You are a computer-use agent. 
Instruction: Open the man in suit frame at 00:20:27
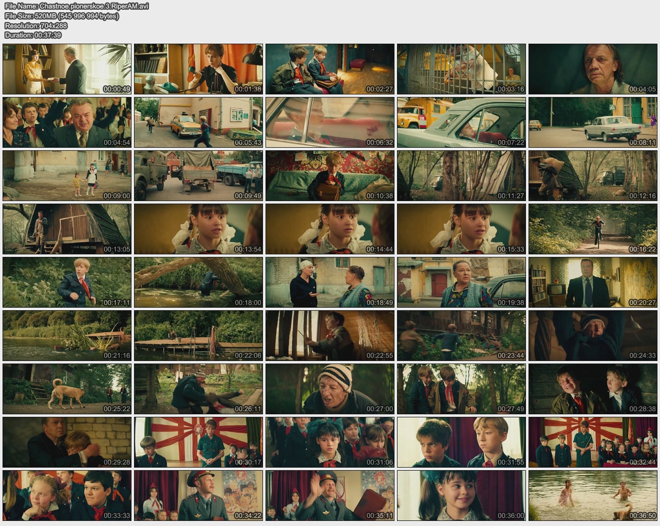[592, 282]
